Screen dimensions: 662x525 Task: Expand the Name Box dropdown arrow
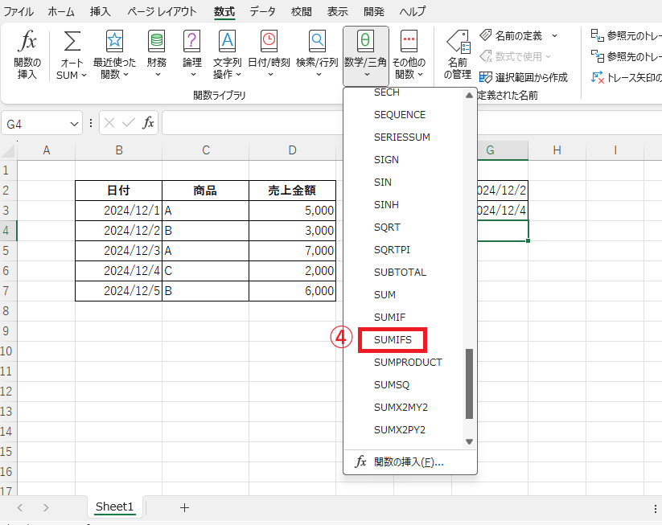tap(74, 124)
